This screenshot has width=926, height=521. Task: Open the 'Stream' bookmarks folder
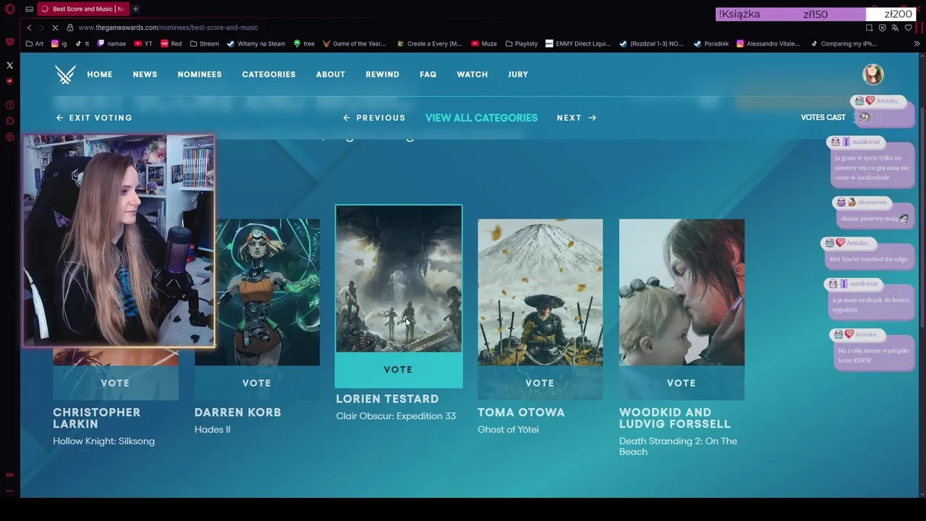click(204, 43)
